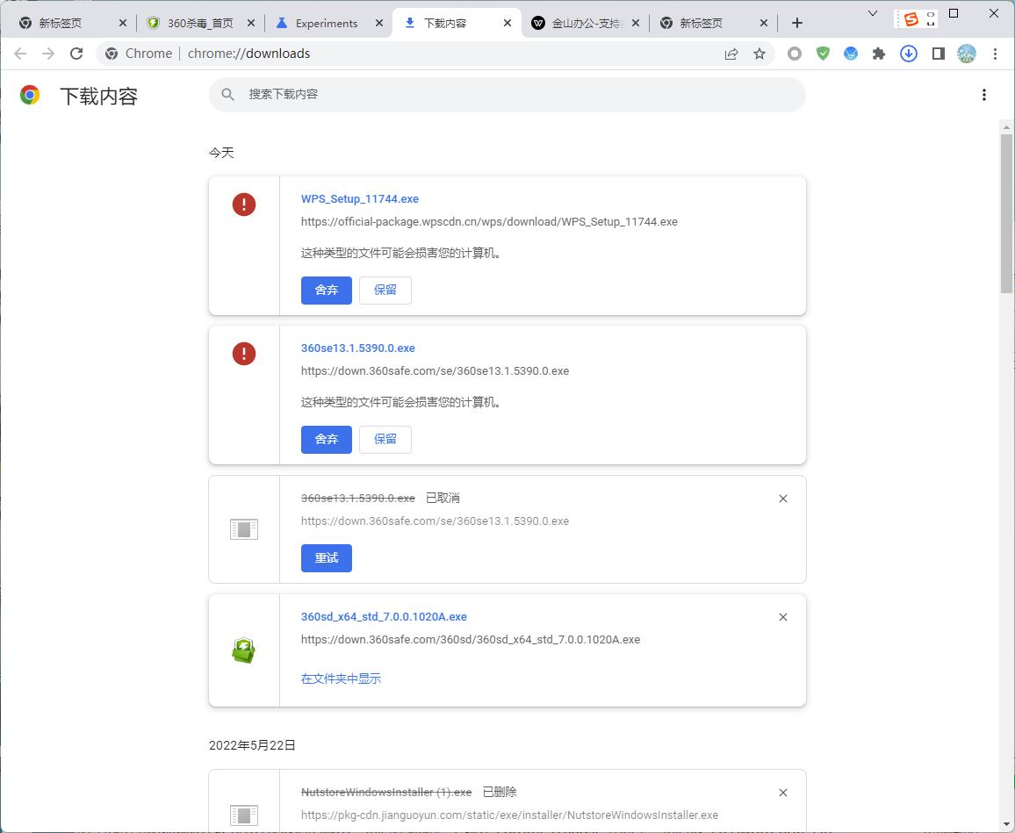Viewport: 1015px width, 833px height.
Task: Click the Chrome site info chip
Action: pos(140,54)
